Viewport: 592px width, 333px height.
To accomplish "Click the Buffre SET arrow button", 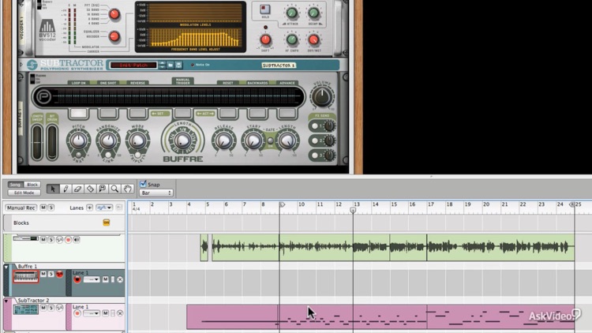I will pyautogui.click(x=160, y=114).
